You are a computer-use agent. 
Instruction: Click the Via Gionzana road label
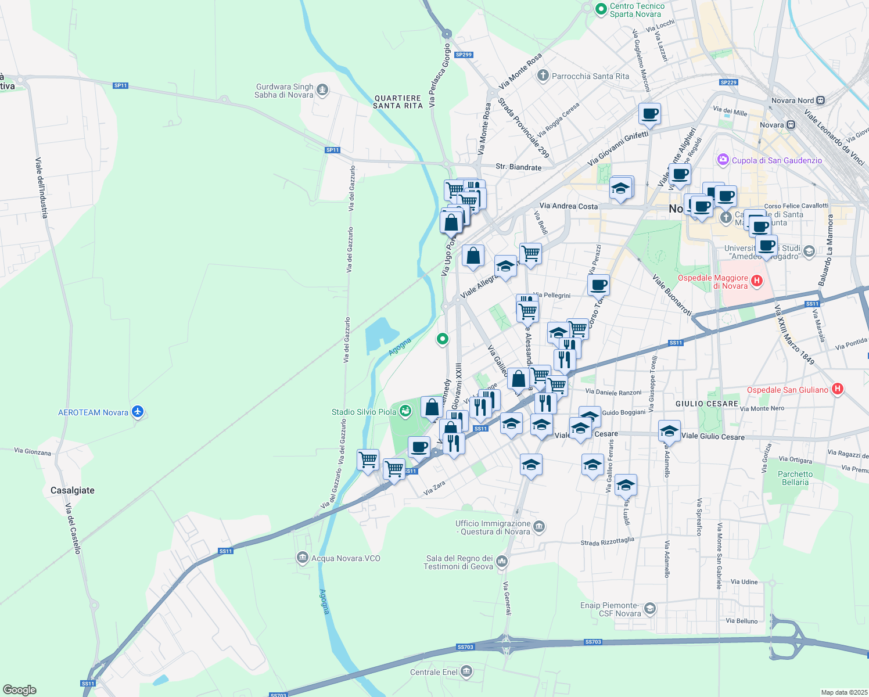33,451
